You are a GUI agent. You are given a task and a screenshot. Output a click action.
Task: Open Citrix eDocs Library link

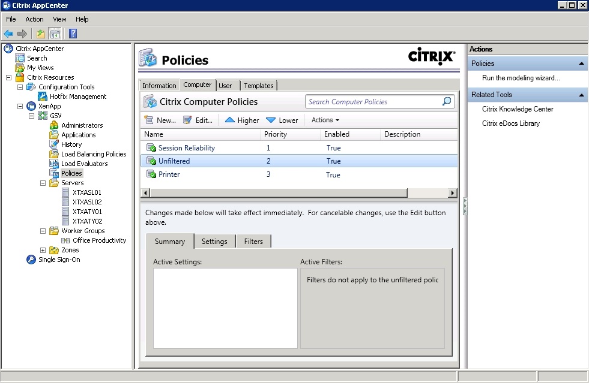click(510, 123)
